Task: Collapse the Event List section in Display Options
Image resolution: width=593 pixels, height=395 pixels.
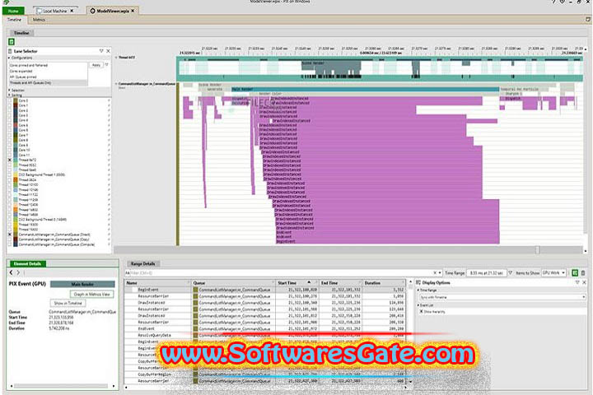Action: click(418, 305)
